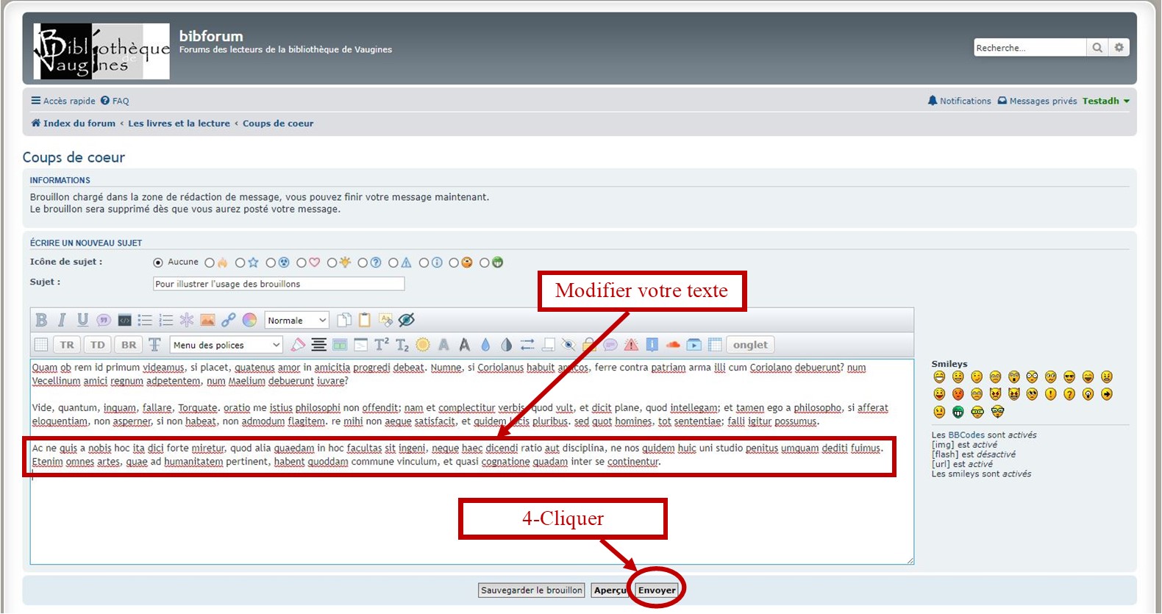Insert a URL with the link icon

(x=229, y=320)
